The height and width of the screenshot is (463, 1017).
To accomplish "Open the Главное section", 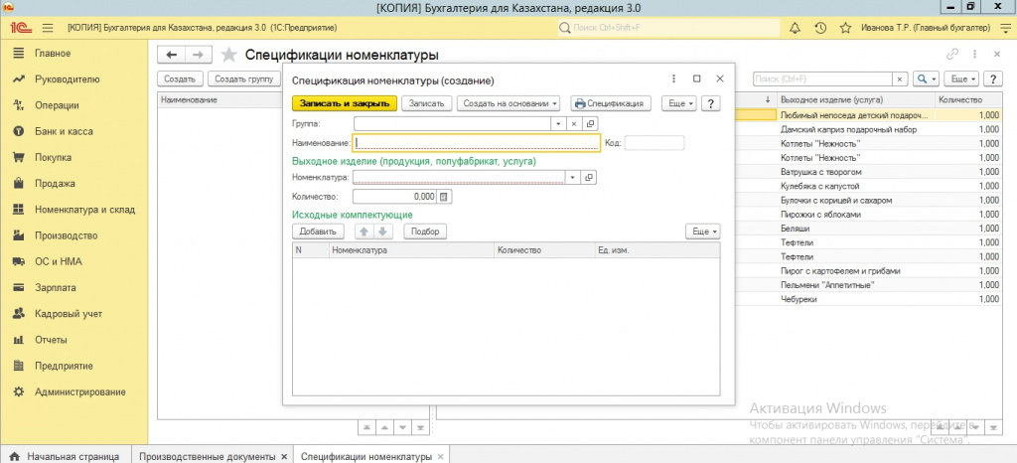I will coord(53,54).
